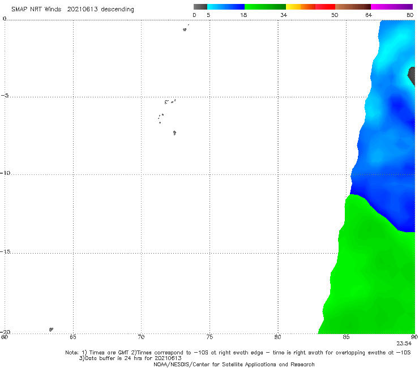Click the longitude label "70"
The image size is (419, 368).
[x=141, y=337]
